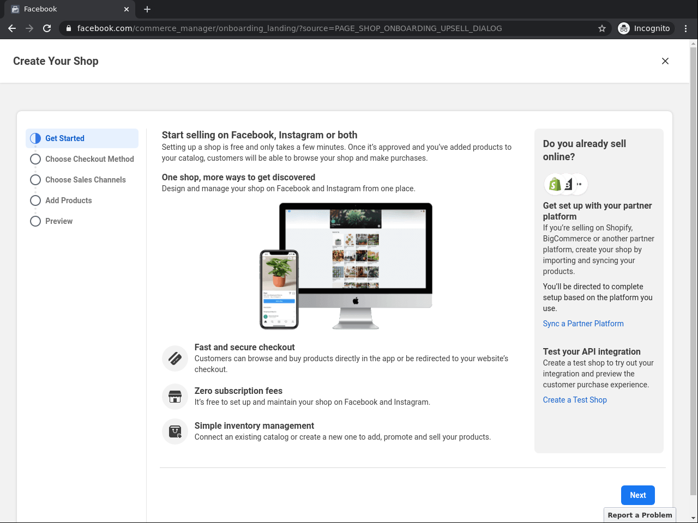Click the Zero subscription fees storefront icon

point(175,397)
